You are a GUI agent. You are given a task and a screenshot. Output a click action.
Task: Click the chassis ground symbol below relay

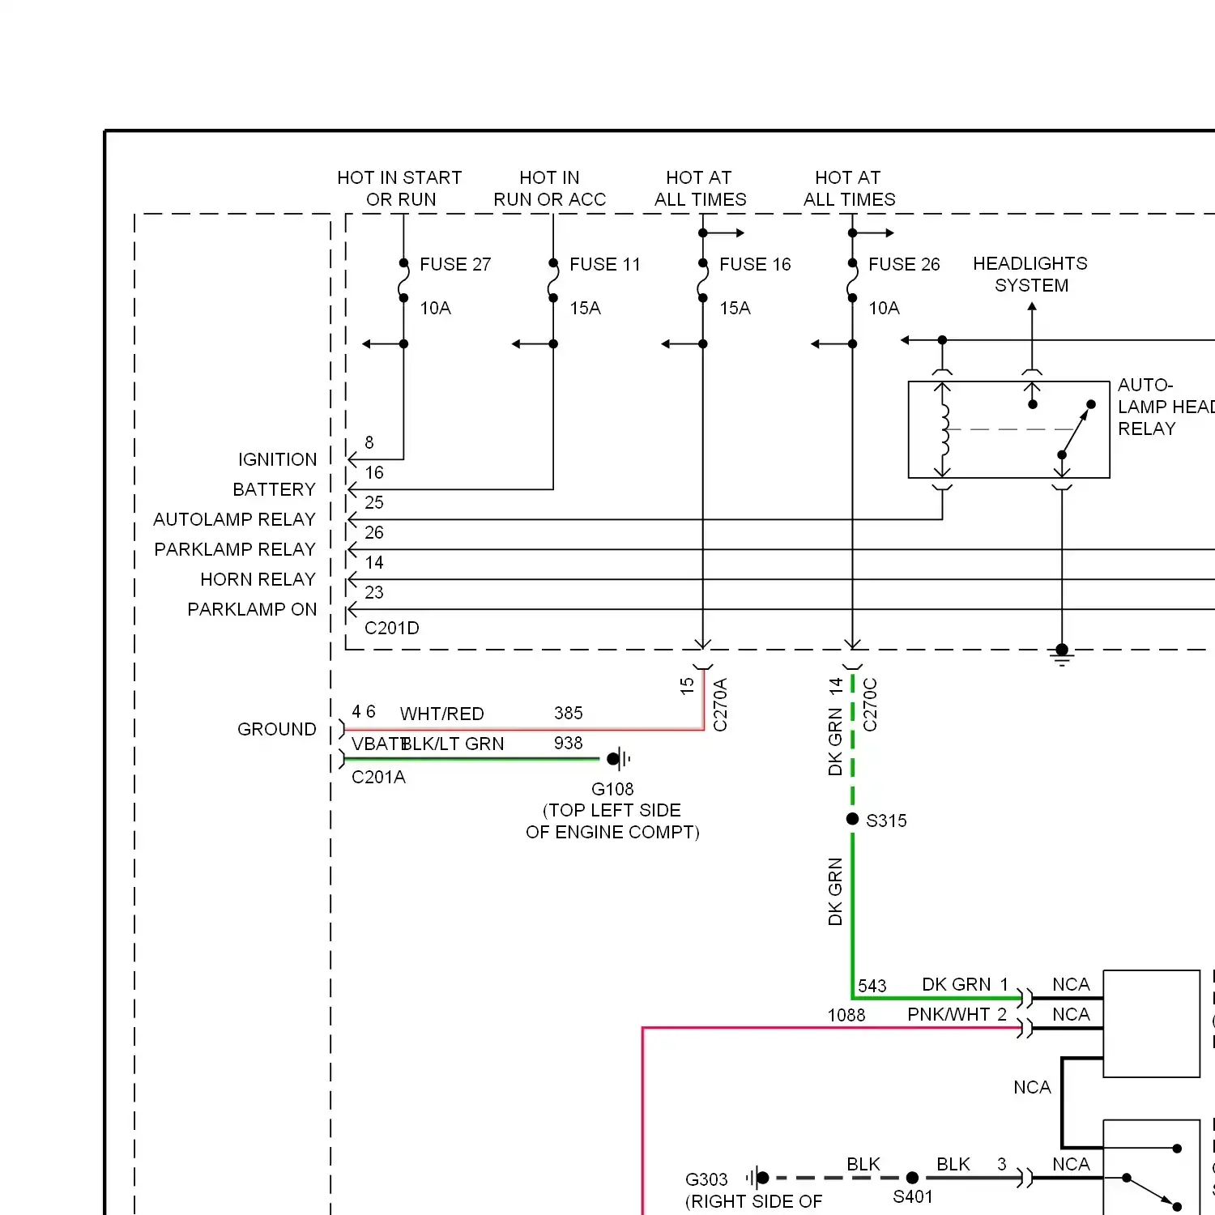pyautogui.click(x=1062, y=654)
